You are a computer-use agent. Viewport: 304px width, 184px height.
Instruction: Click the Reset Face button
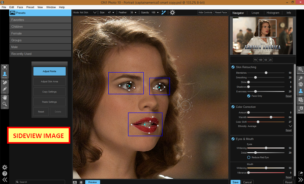click(x=221, y=12)
